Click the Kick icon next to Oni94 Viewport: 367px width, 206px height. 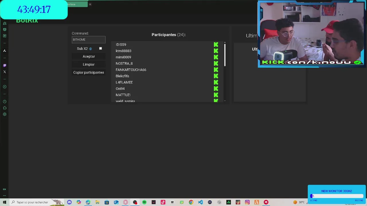point(216,89)
